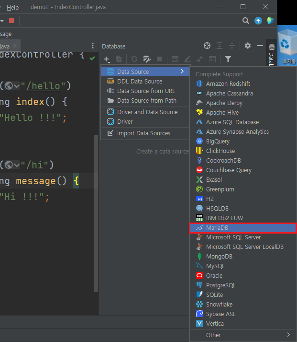Select Snowflake data source
Image resolution: width=297 pixels, height=342 pixels.
tap(243, 305)
